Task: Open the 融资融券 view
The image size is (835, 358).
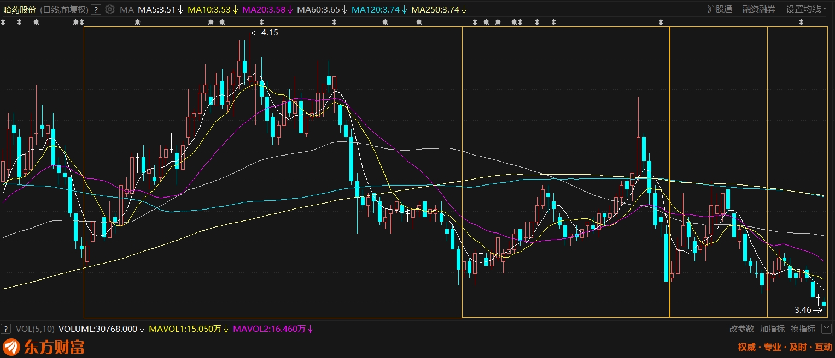Action: [758, 9]
